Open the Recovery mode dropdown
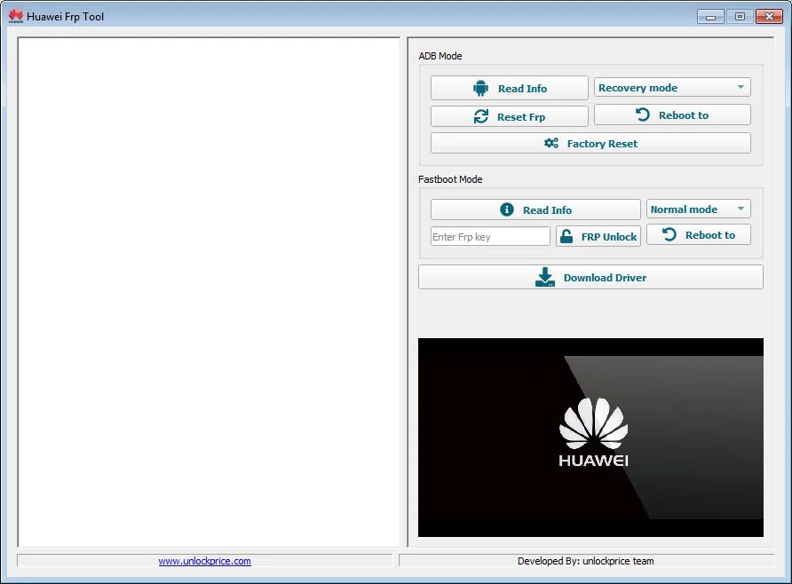This screenshot has height=584, width=792. click(672, 87)
